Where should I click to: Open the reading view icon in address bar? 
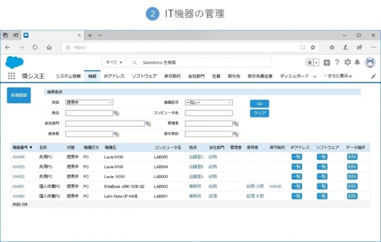[302, 48]
